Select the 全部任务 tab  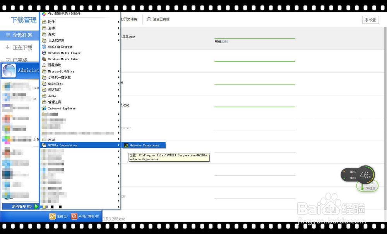coord(19,35)
